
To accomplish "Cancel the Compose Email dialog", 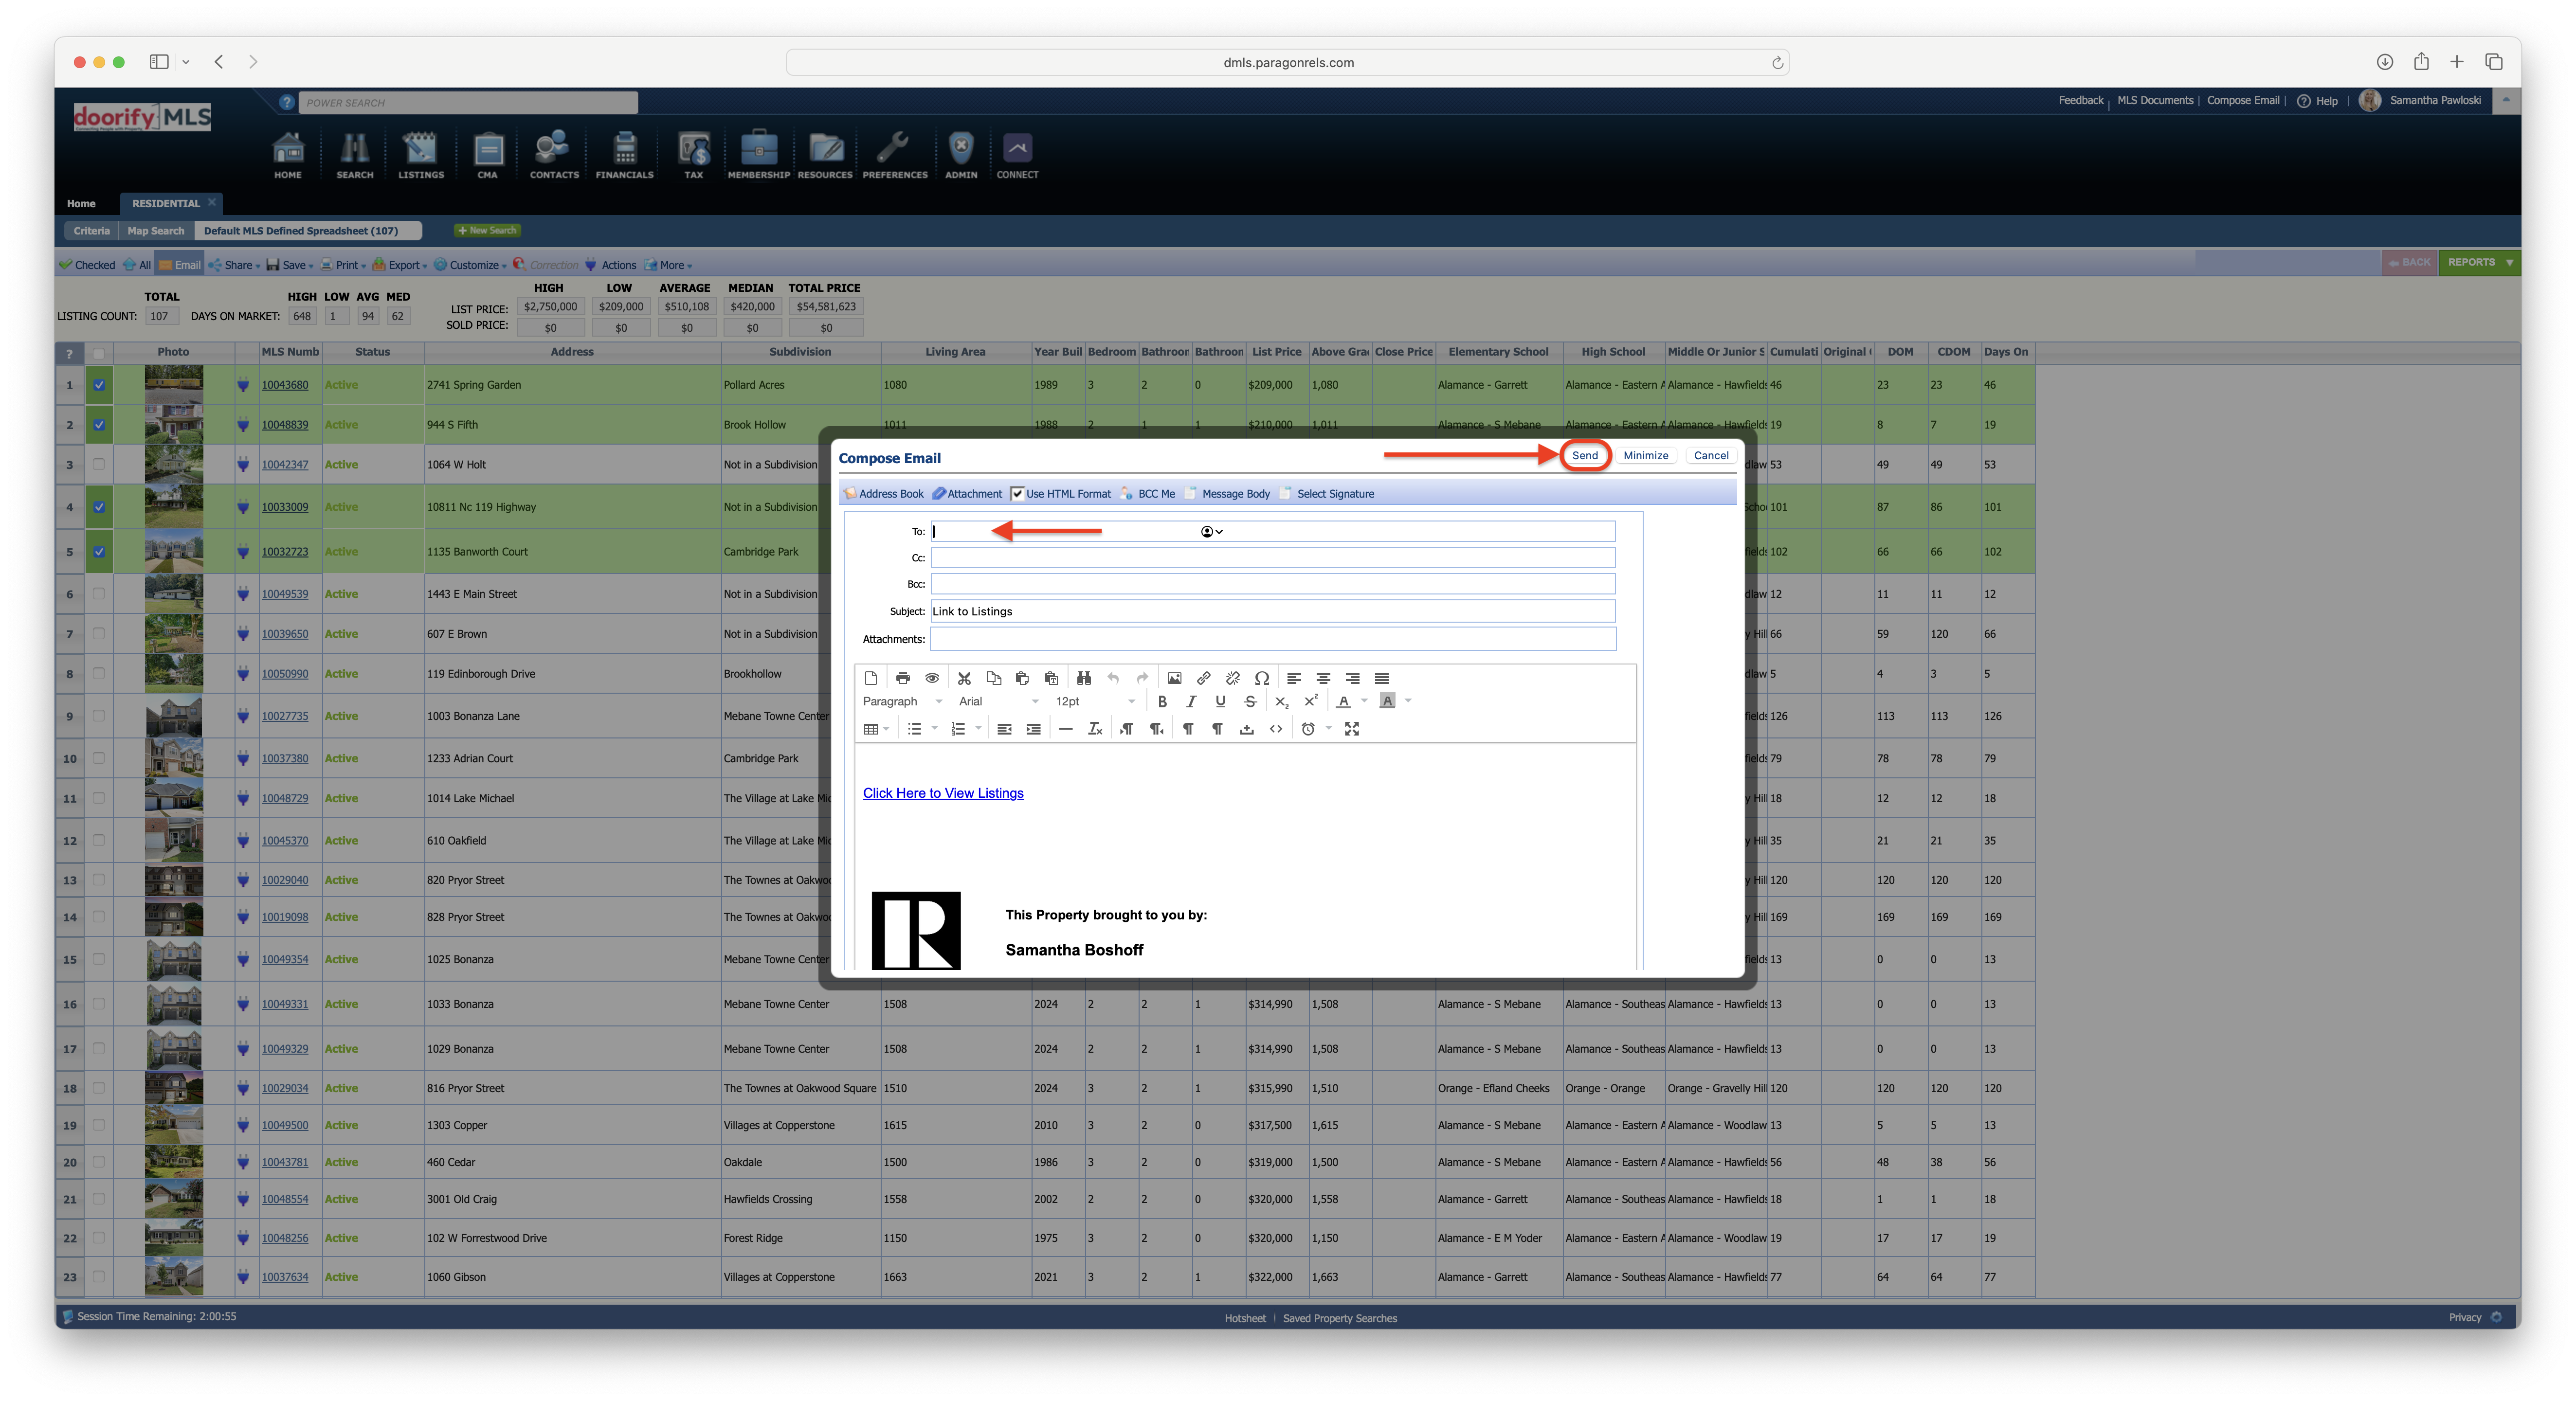I will [x=1711, y=456].
